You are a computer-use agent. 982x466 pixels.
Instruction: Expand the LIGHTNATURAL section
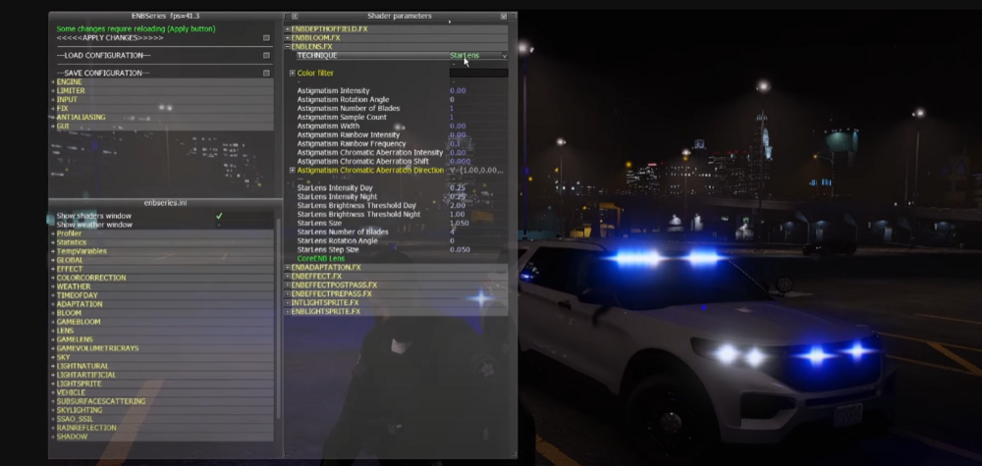(x=53, y=366)
